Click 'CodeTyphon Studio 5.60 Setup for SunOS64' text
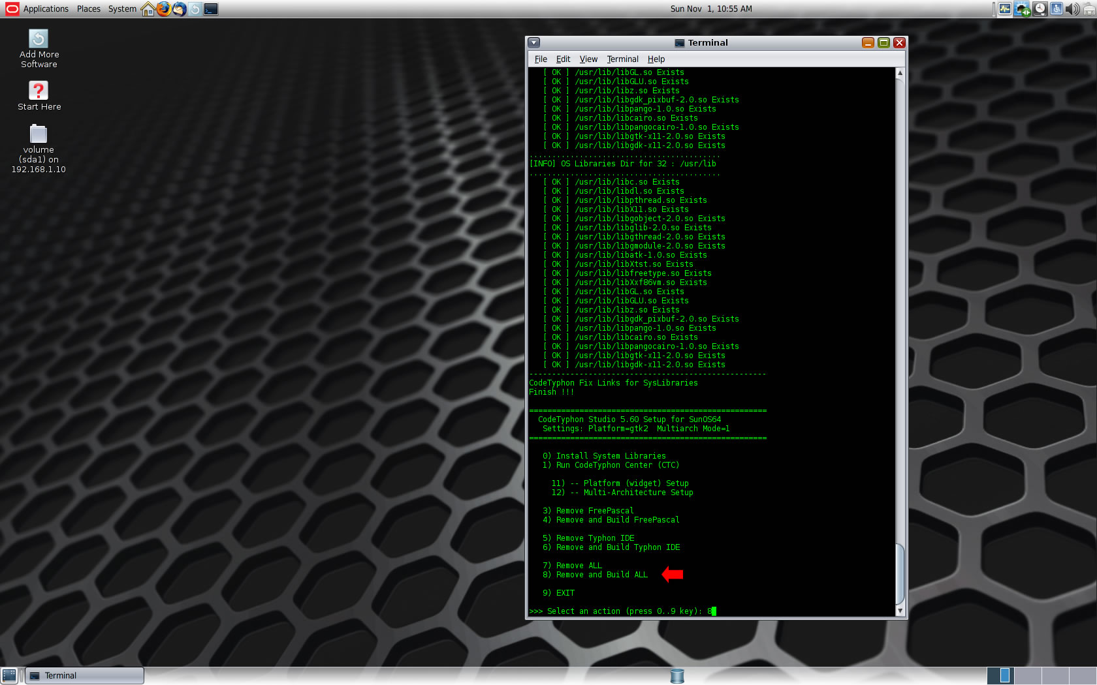Image resolution: width=1097 pixels, height=685 pixels. coord(629,419)
